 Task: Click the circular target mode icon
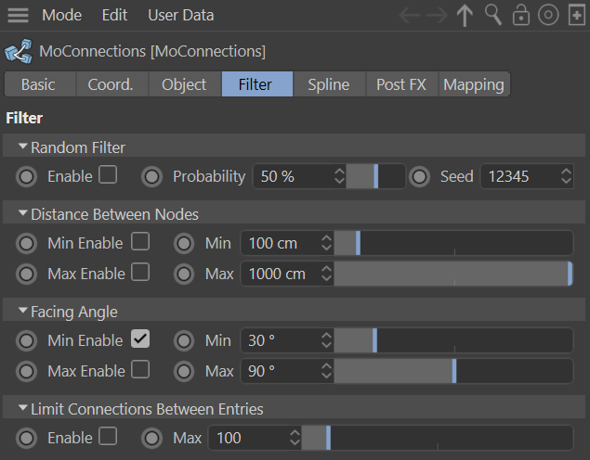(x=548, y=16)
